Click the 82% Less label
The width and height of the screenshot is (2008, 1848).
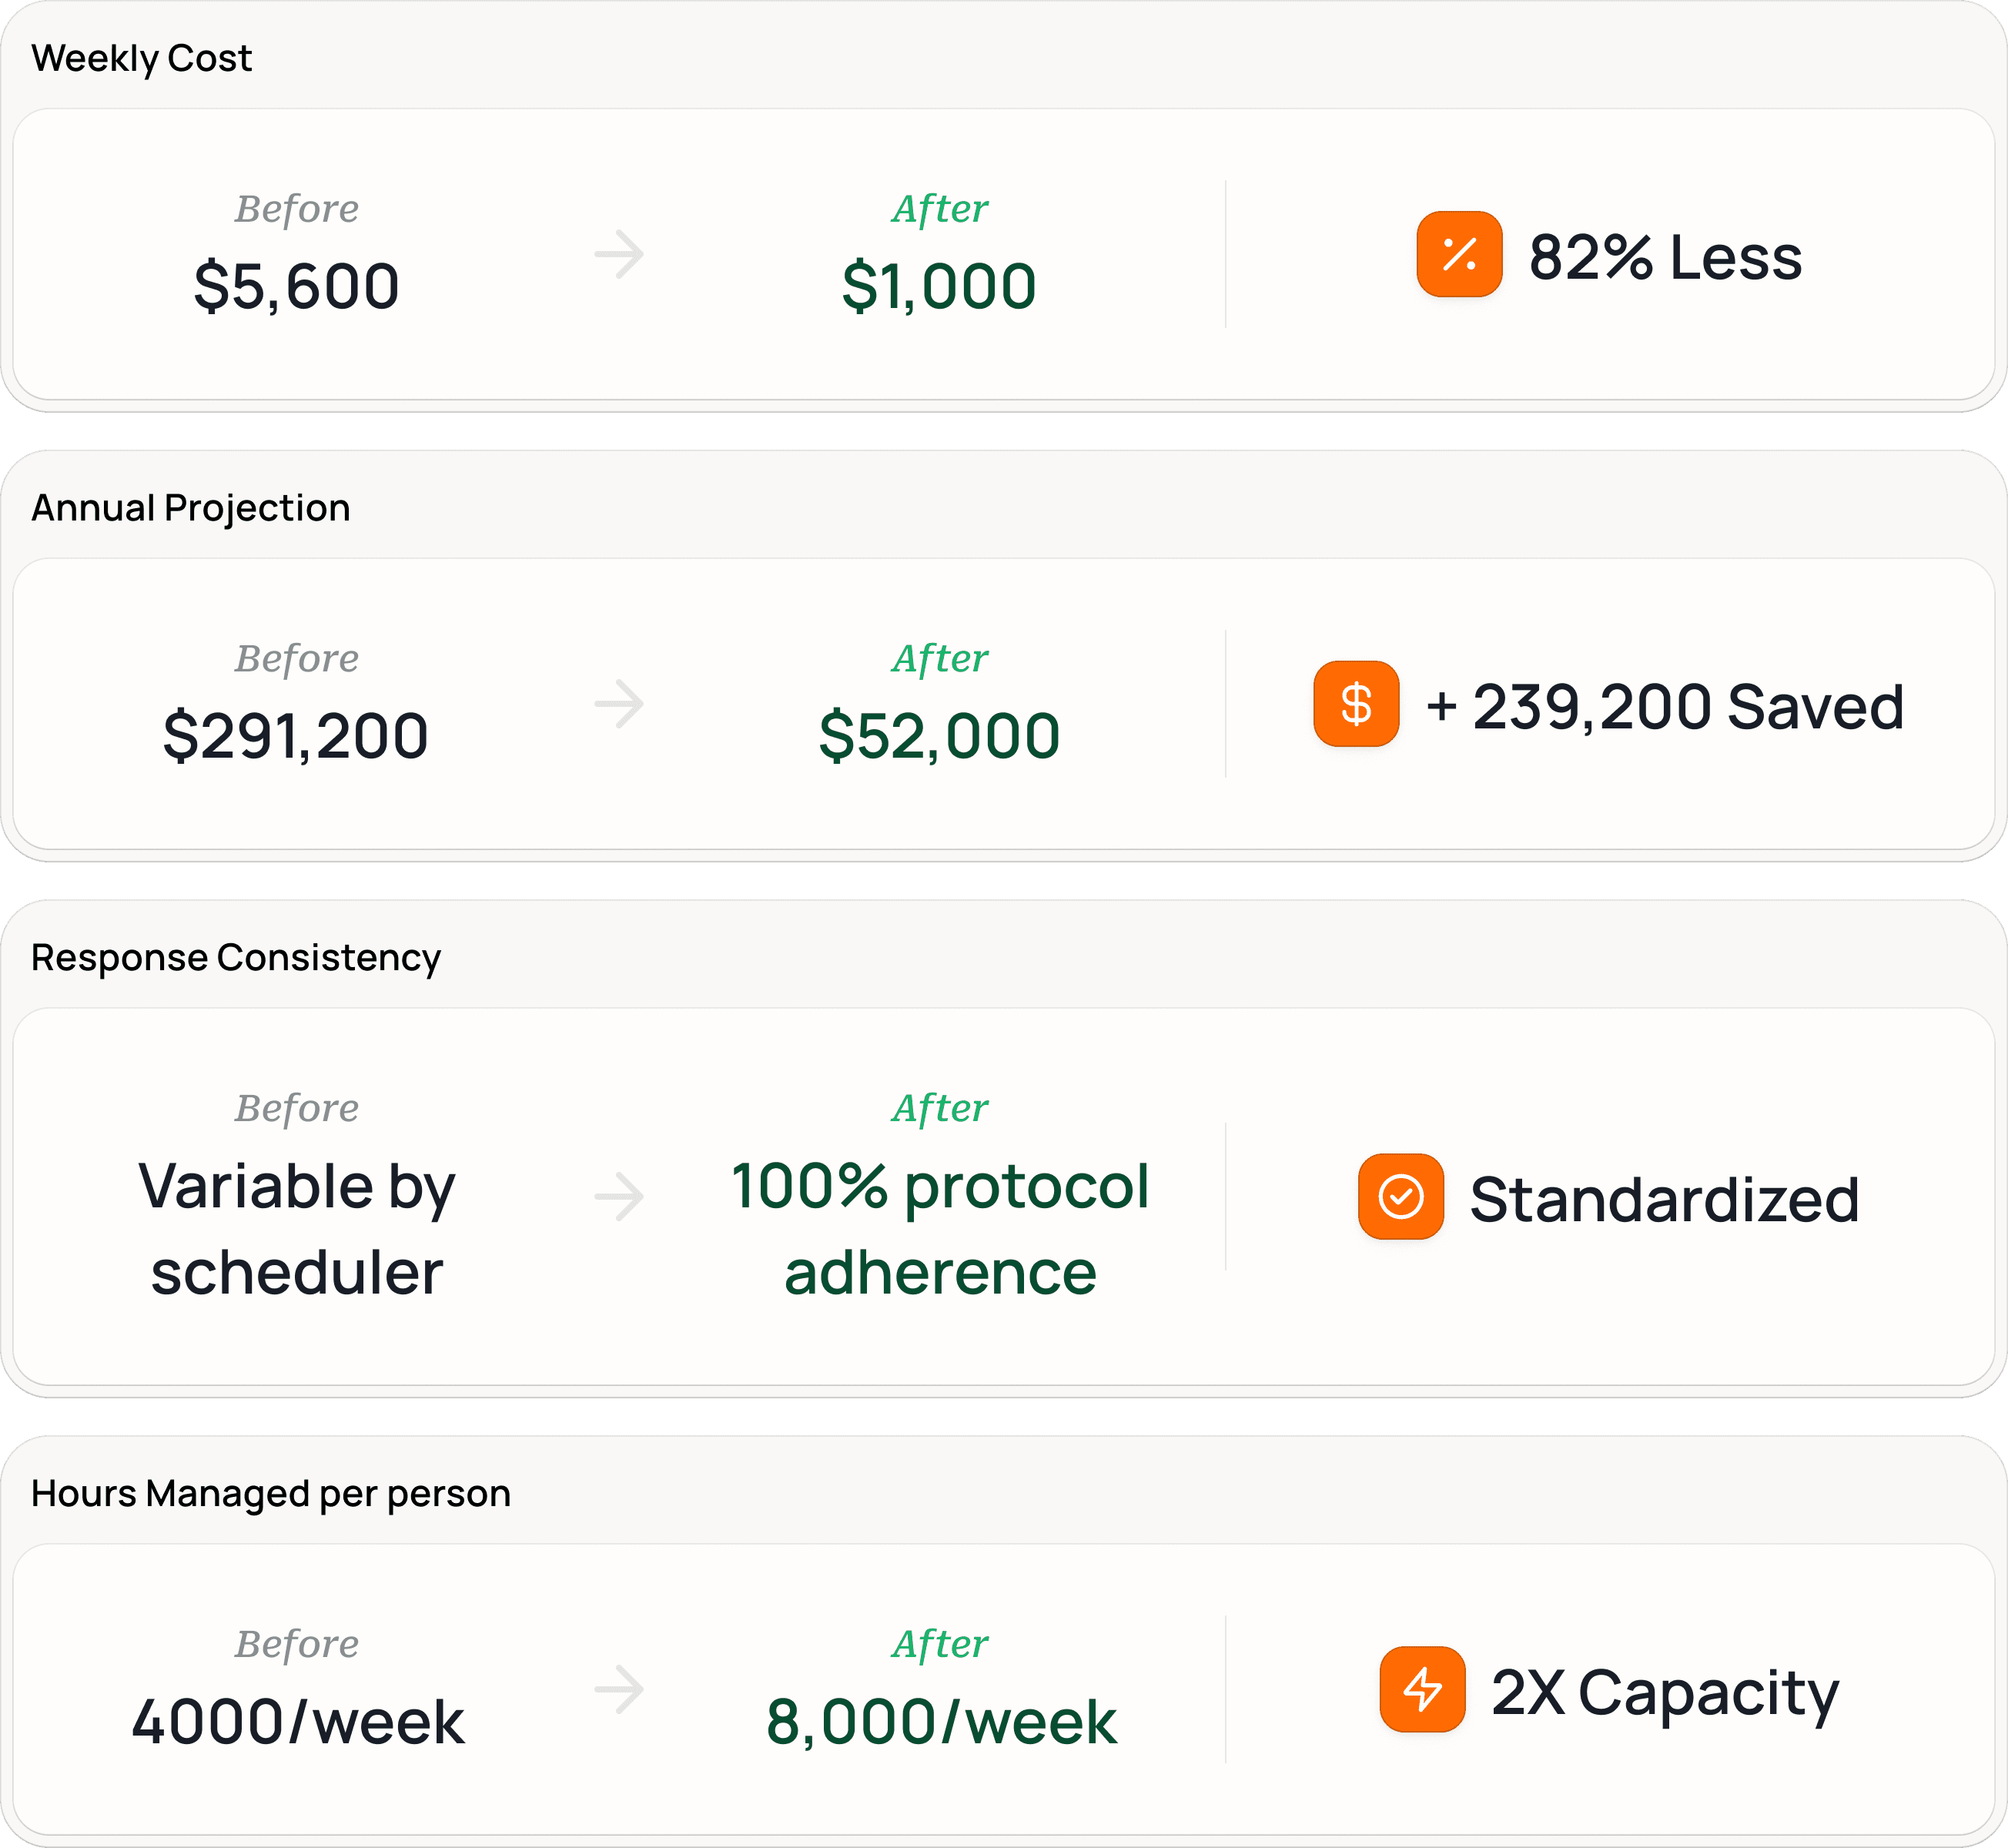1665,257
